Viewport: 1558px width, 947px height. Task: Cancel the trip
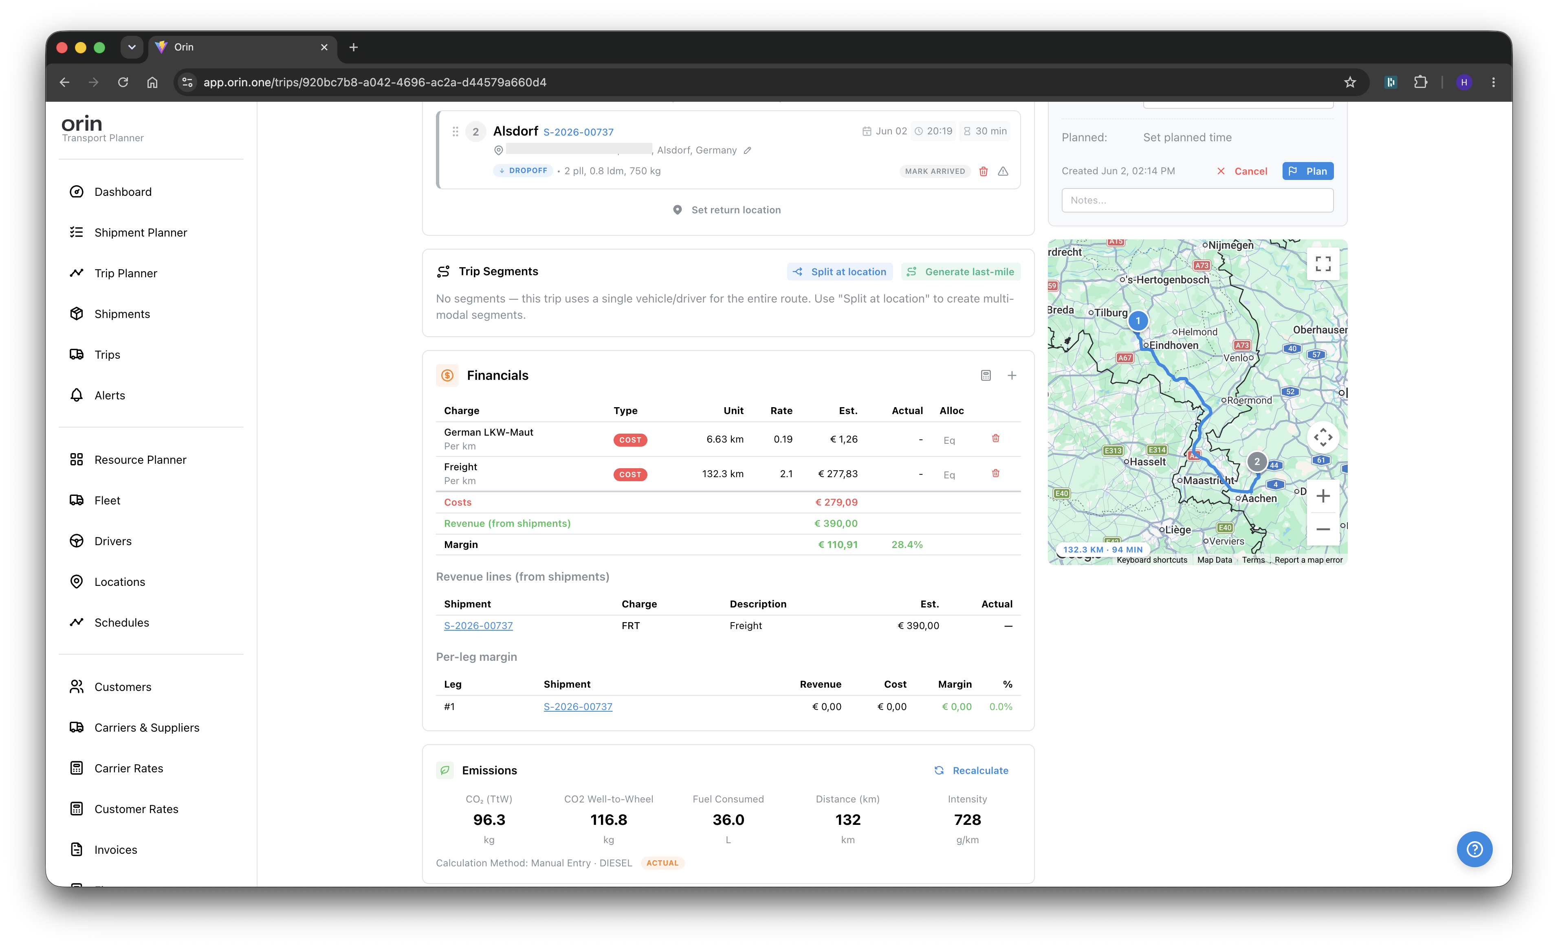point(1242,171)
